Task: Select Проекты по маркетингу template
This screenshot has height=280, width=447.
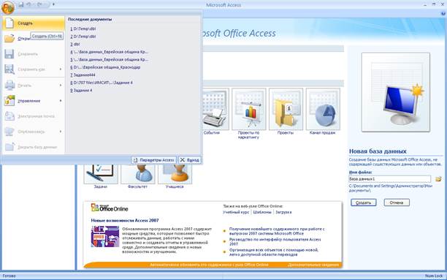Action: tap(249, 109)
